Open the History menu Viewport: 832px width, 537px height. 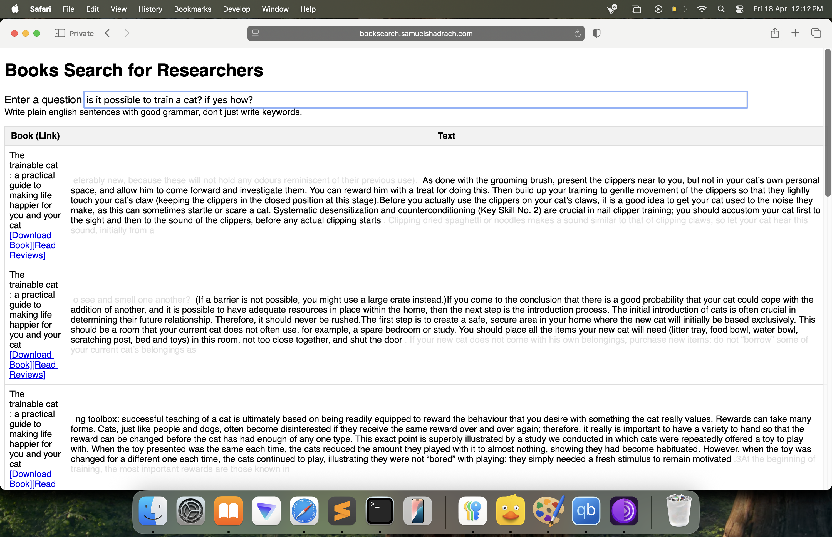coord(150,9)
